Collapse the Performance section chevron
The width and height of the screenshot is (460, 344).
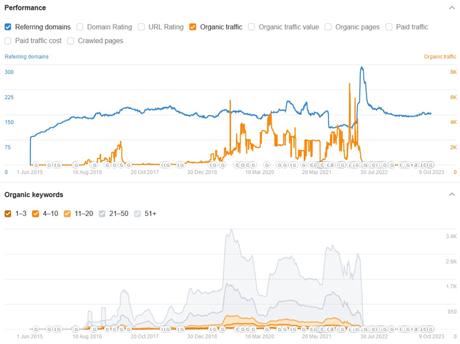pos(451,7)
